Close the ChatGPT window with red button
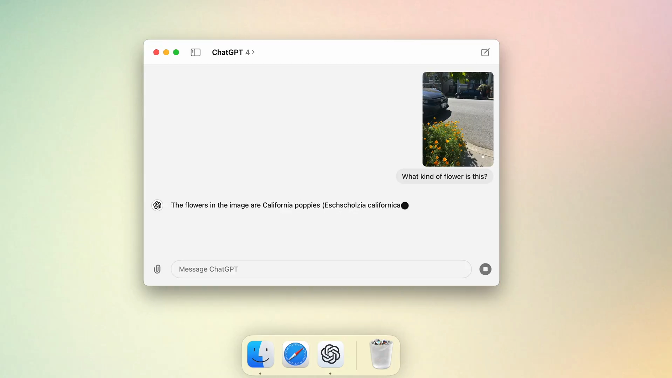 tap(156, 52)
